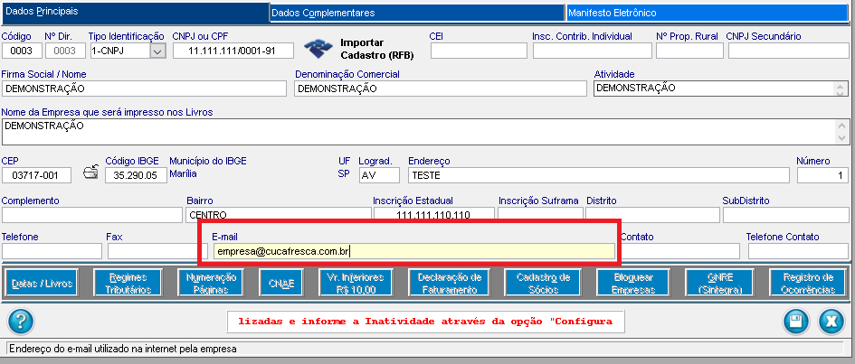
Task: Focus the Contato field
Action: (x=680, y=251)
